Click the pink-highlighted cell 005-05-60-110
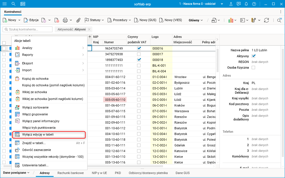Viewport: 285px width, 178px height. [115, 100]
